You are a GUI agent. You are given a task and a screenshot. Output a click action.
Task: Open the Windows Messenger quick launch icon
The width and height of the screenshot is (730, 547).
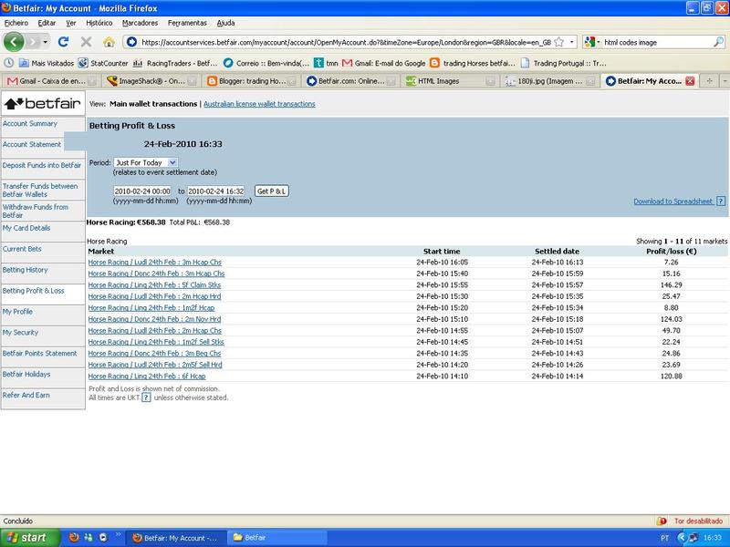tap(89, 538)
